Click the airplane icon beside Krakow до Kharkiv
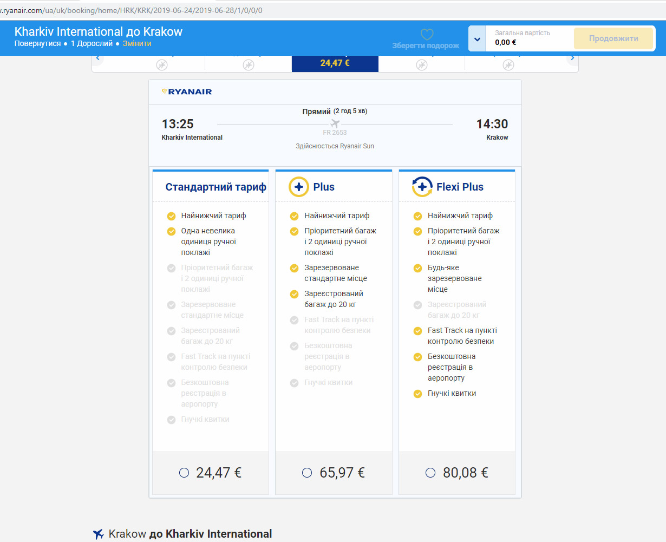The image size is (666, 542). pos(98,534)
